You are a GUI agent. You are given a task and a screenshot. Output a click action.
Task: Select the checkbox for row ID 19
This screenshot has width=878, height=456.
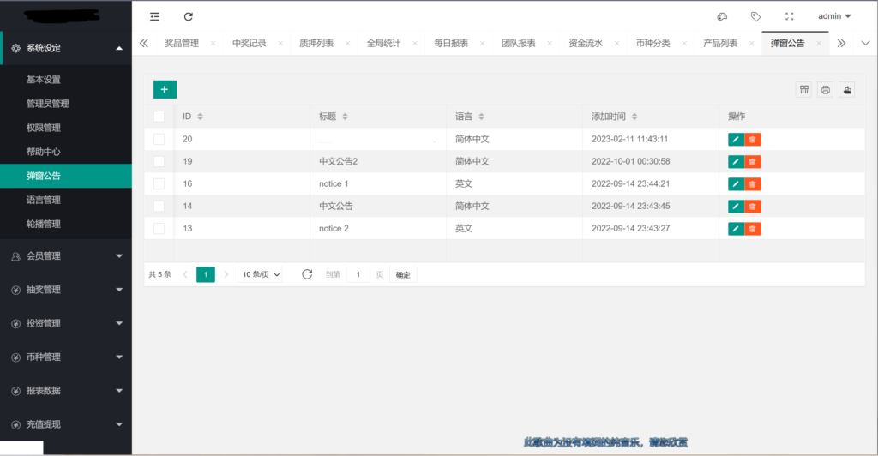pyautogui.click(x=159, y=161)
